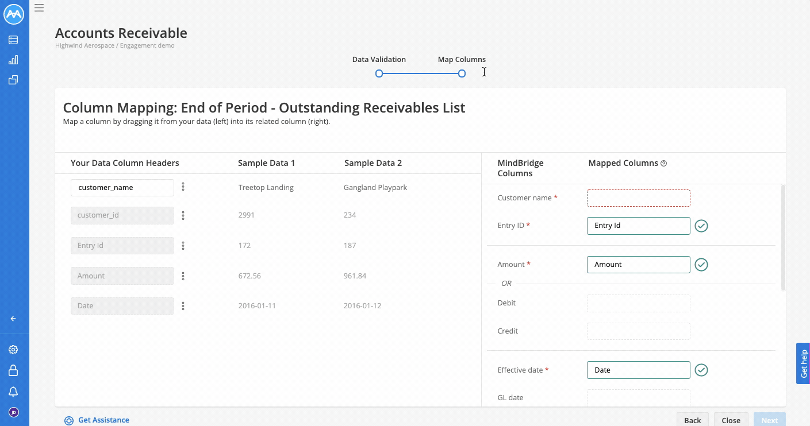Open the data tables sidebar icon

pyautogui.click(x=14, y=40)
